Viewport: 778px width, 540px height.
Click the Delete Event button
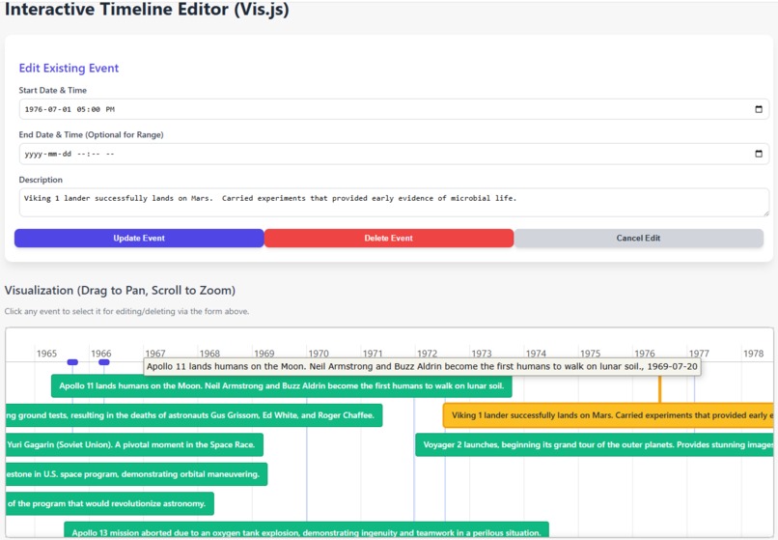pos(388,238)
